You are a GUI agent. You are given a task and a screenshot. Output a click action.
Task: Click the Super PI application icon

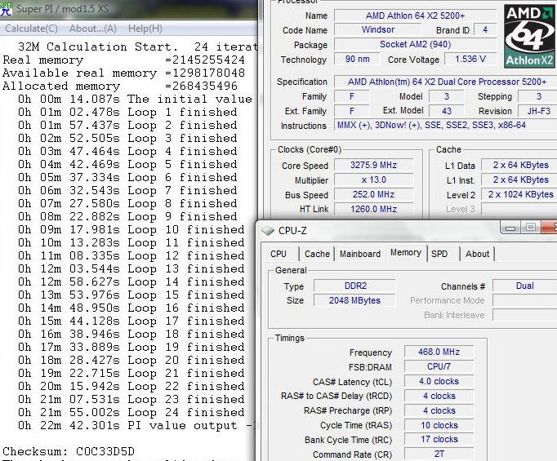pyautogui.click(x=6, y=9)
